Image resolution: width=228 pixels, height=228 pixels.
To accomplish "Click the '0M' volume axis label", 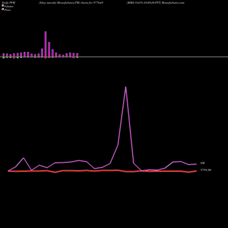I will click(x=202, y=163).
